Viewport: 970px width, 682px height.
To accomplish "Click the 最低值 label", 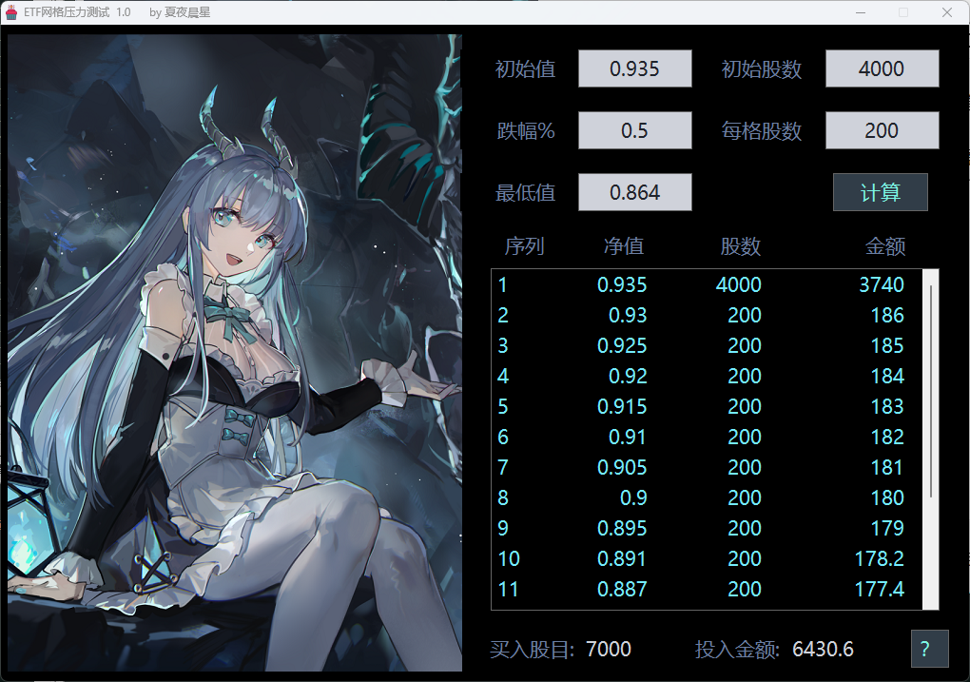I will coord(525,192).
